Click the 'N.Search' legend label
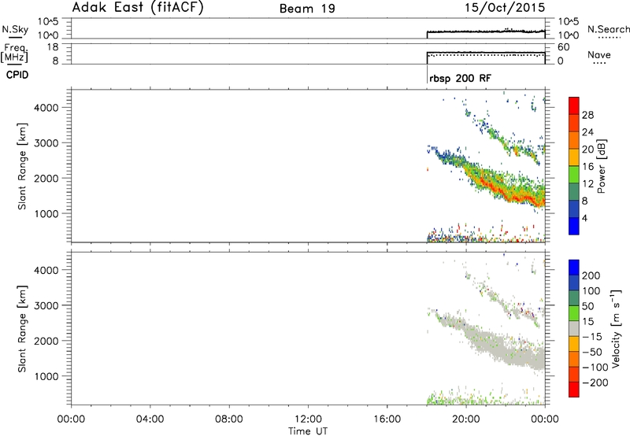 [608, 29]
